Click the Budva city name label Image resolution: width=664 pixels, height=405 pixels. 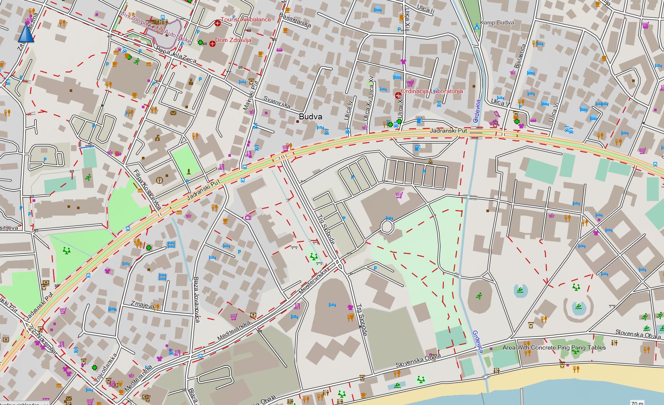[x=310, y=117]
